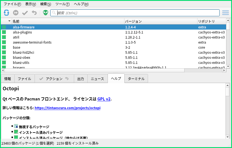Click magnifier icon in search field

[x=54, y=13]
